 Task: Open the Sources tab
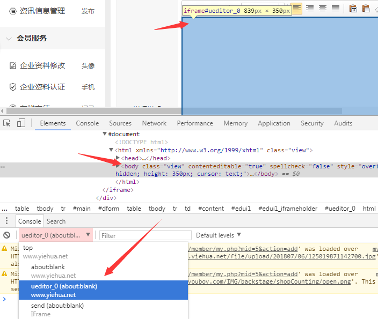tap(120, 123)
